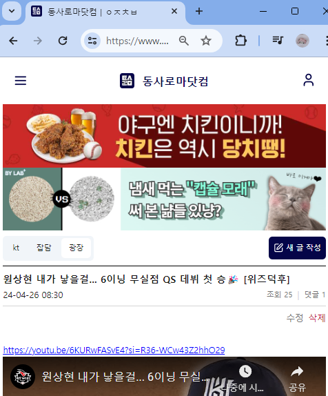Open the user profile icon
The height and width of the screenshot is (396, 328).
click(x=308, y=80)
